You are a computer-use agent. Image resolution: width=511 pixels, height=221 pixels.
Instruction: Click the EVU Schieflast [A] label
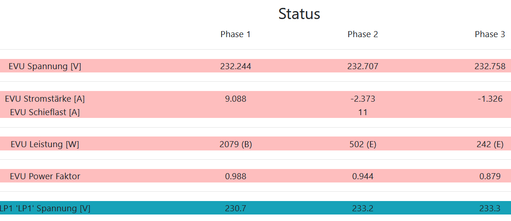coord(45,112)
